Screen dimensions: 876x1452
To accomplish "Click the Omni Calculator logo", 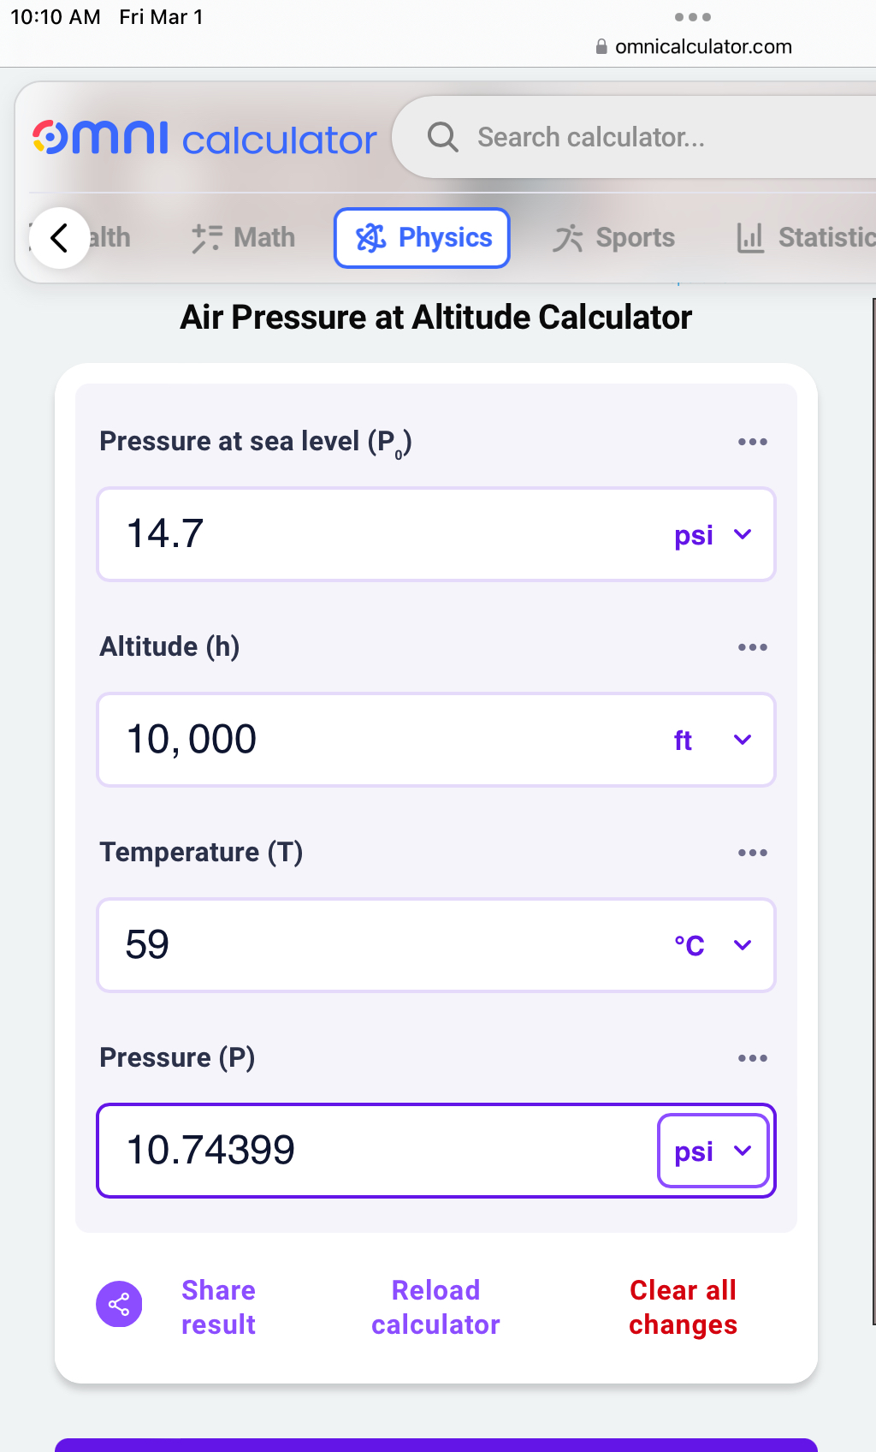I will [x=204, y=138].
